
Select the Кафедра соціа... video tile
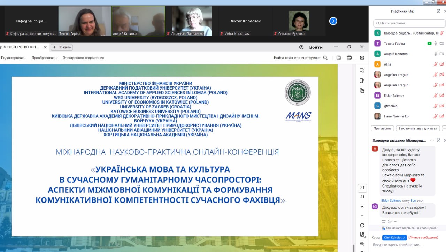31,21
